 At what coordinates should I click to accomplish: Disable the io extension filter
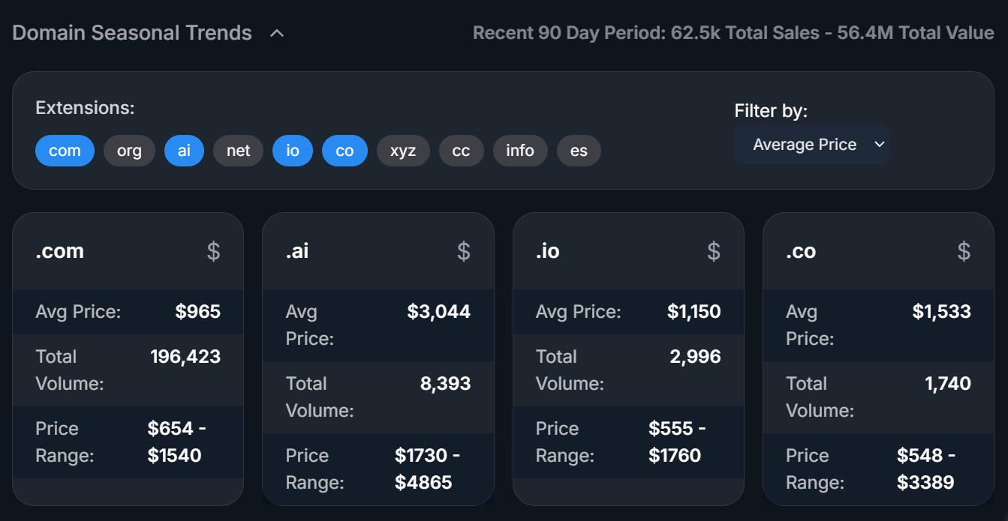point(293,151)
